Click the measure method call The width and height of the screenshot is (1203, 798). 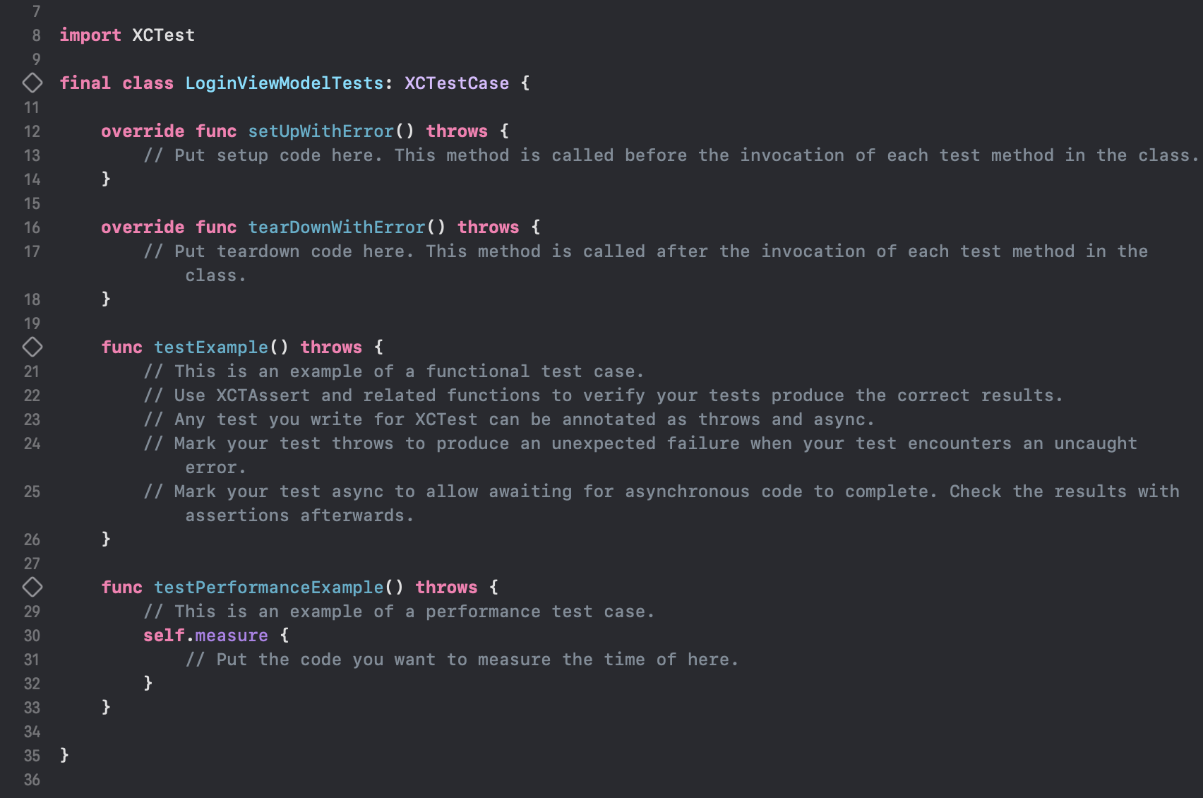pos(232,636)
